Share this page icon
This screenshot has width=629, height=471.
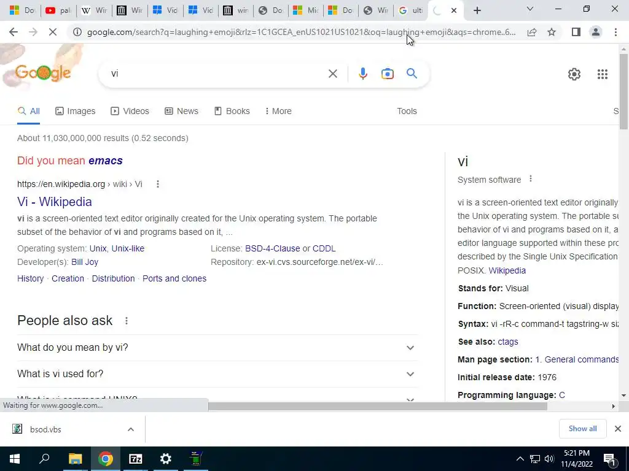pos(532,32)
